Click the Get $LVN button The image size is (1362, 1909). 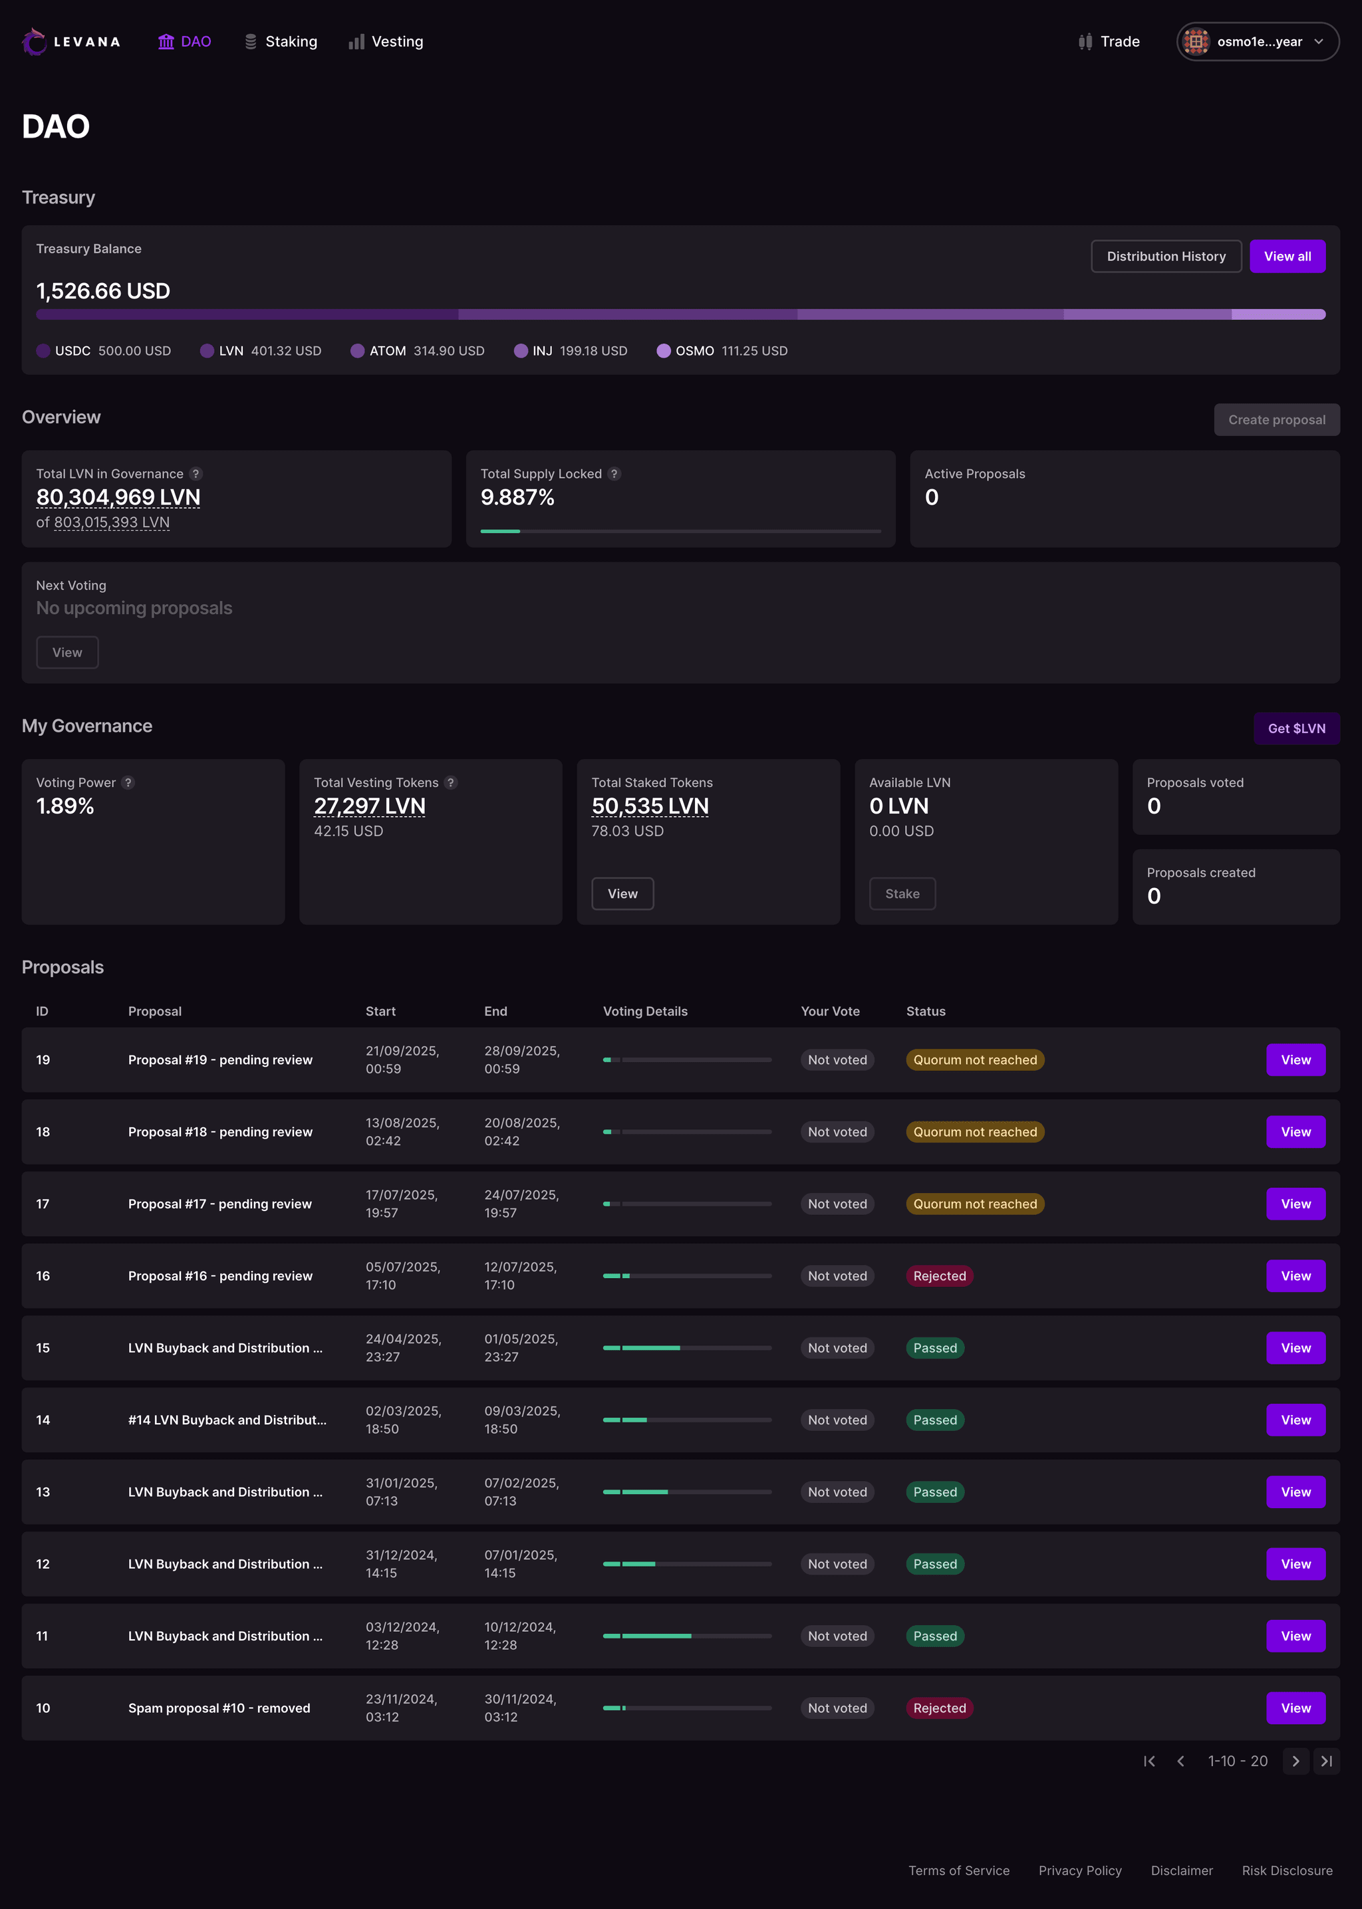1297,729
